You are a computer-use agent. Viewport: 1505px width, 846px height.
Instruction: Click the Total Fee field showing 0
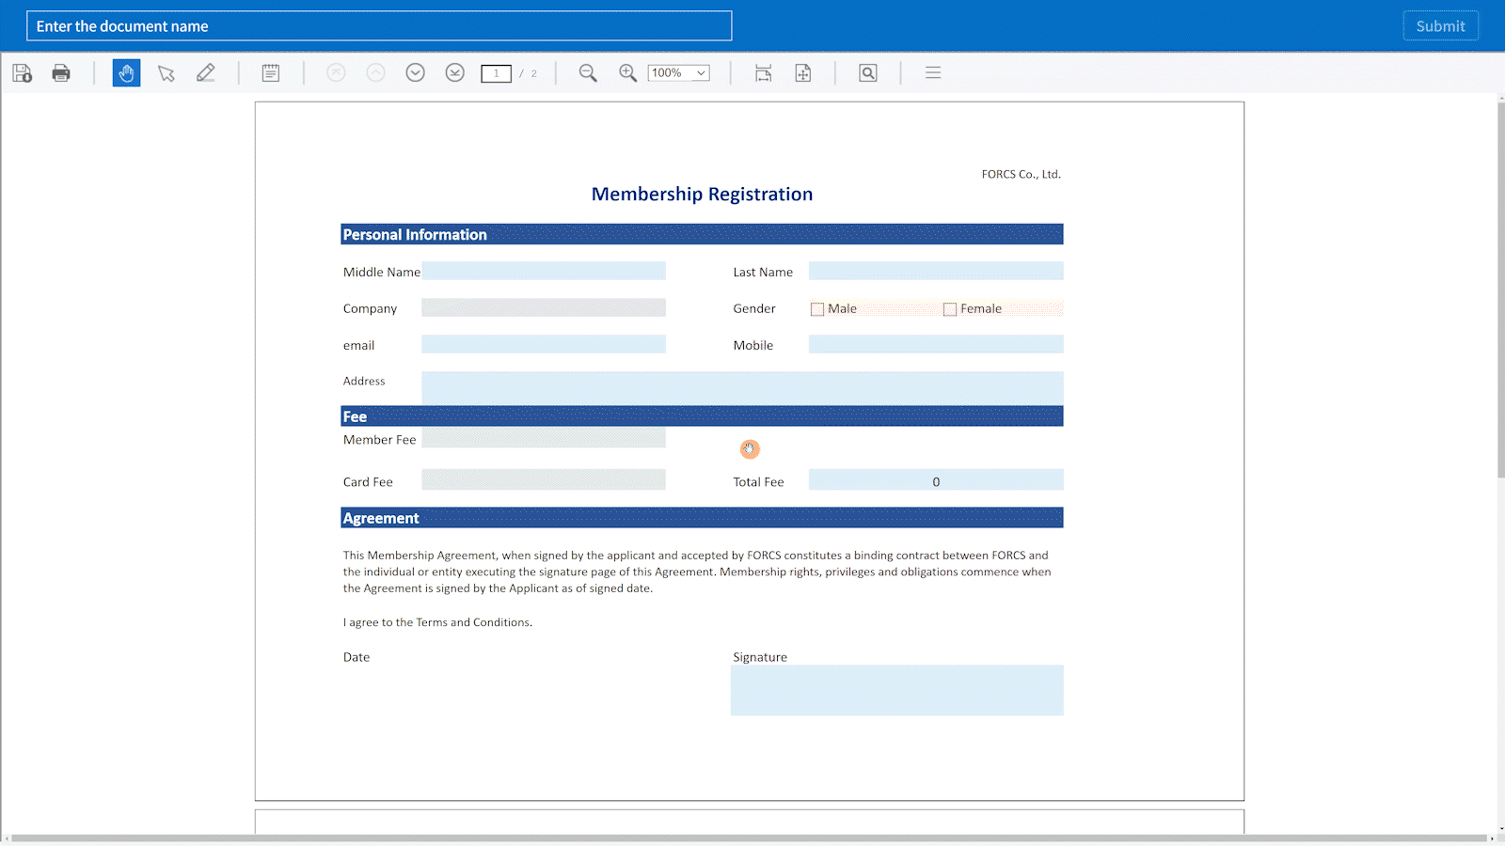936,479
